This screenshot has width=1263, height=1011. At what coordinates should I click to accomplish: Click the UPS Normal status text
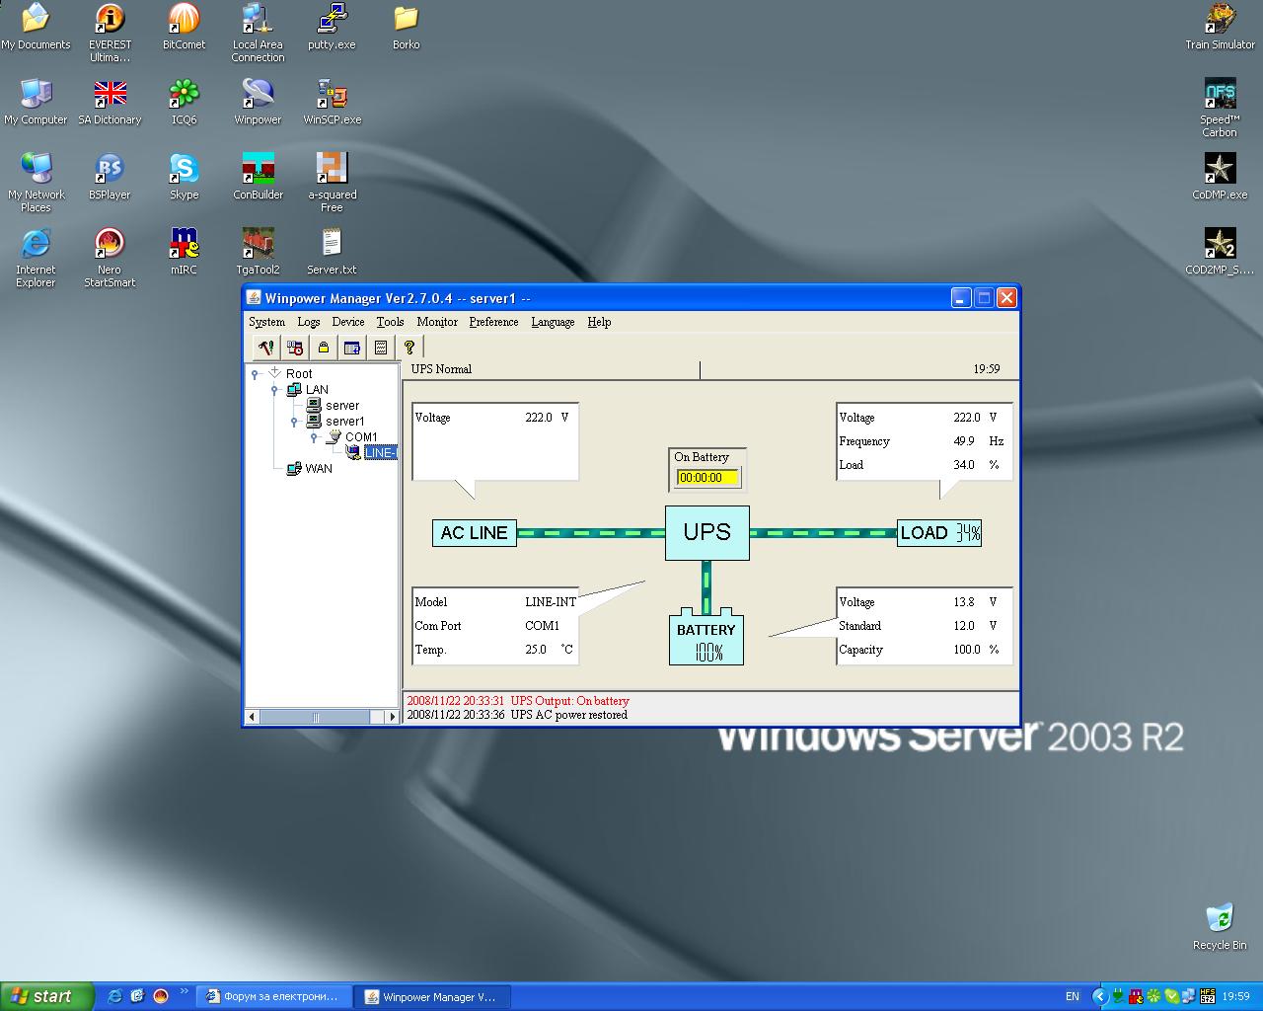pyautogui.click(x=441, y=369)
